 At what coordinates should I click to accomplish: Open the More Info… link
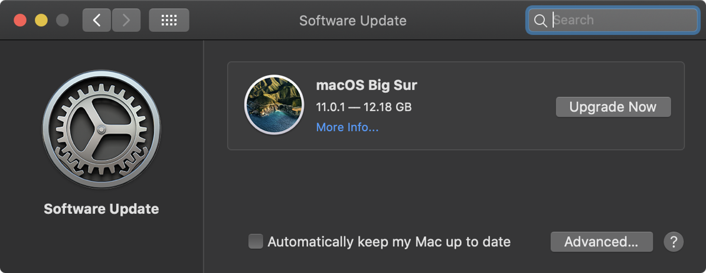point(347,128)
